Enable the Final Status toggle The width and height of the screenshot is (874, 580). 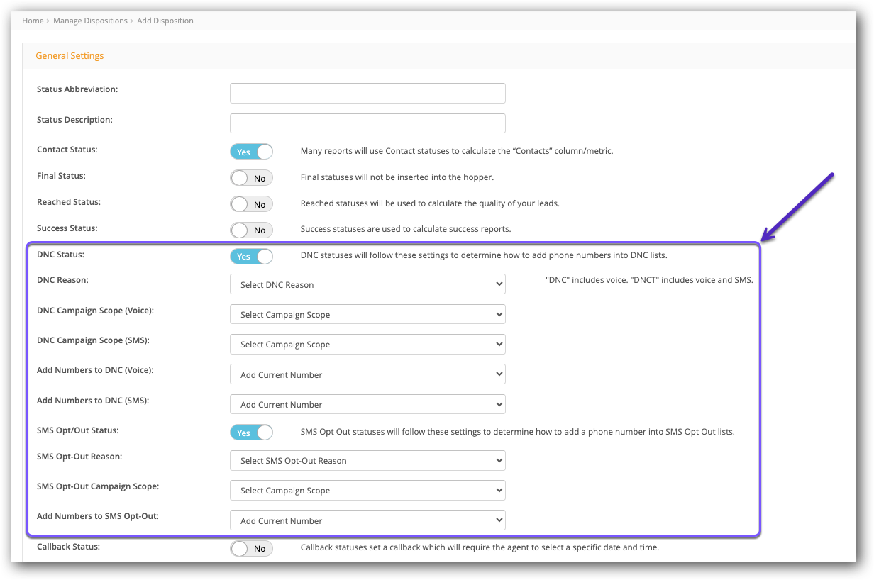pos(251,177)
